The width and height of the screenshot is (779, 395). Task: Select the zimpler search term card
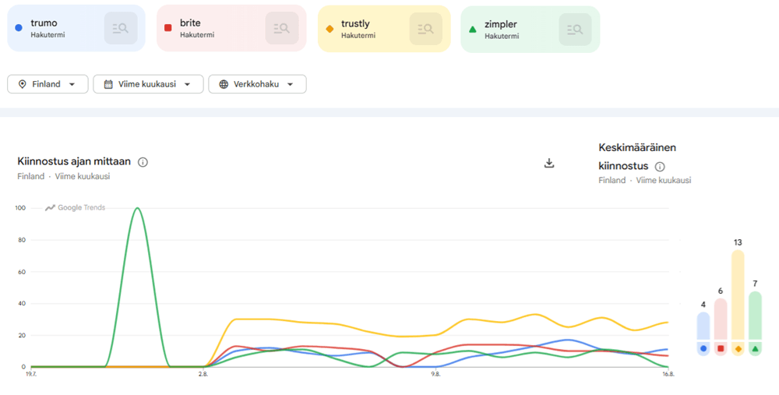(530, 30)
